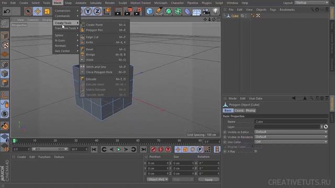Viewport: 335px width, 188px height.
Task: Choose Knife from Create Tools submenu
Action: tap(104, 42)
